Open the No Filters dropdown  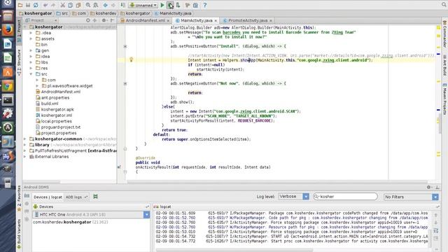[x=411, y=197]
